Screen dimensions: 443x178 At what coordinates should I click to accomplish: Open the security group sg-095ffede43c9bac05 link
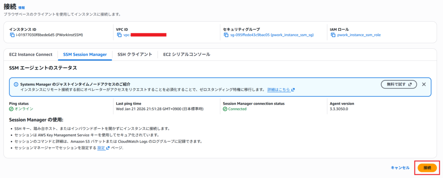tap(272, 35)
